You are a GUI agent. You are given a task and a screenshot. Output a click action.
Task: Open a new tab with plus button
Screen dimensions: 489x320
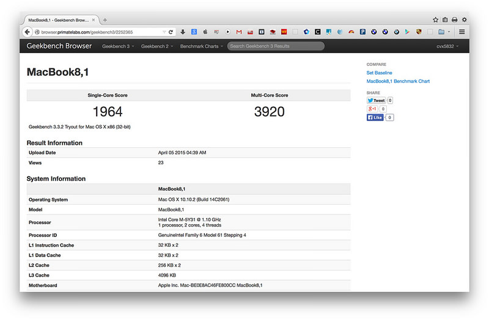105,20
